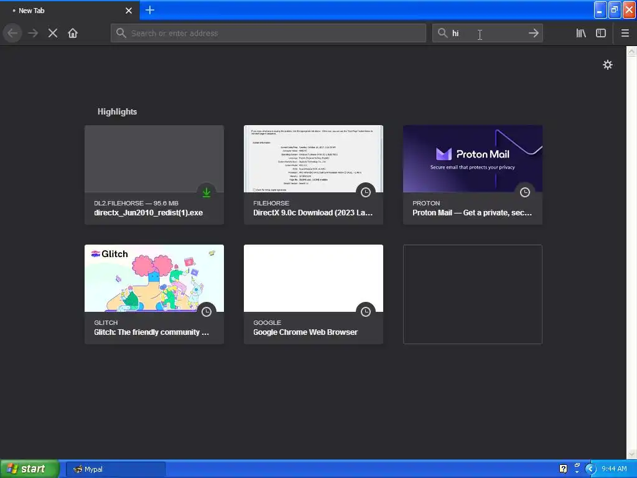Click history clock icon on Glitch card

207,312
